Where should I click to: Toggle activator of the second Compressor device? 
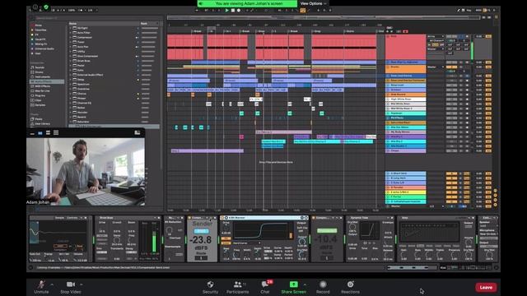click(x=314, y=218)
